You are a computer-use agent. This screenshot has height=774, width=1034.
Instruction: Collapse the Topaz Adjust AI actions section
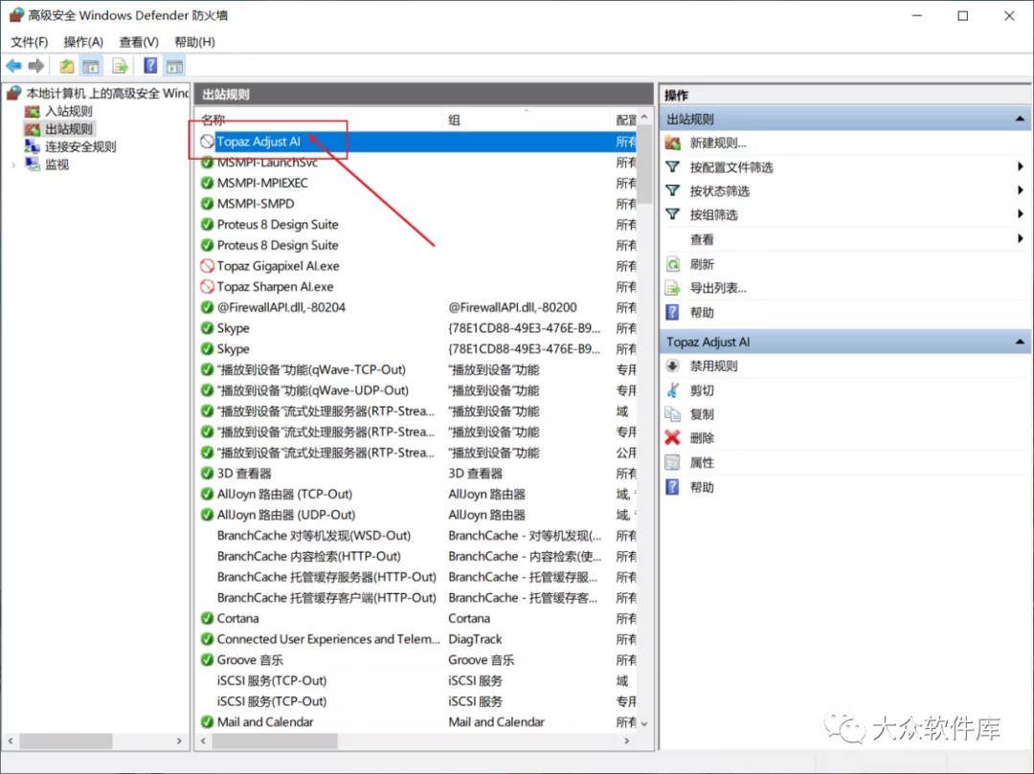click(x=1021, y=343)
